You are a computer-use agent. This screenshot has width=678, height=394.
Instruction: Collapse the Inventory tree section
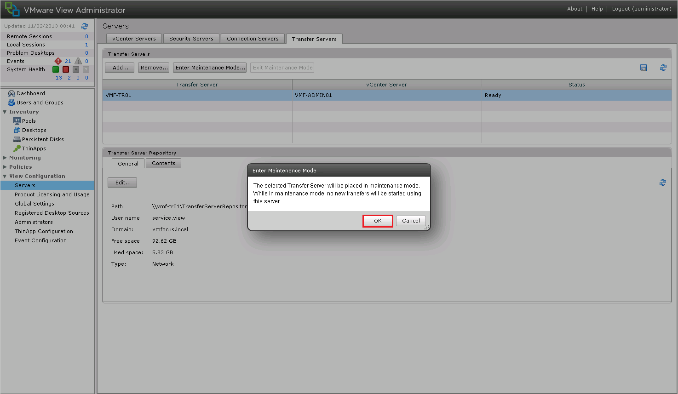[x=5, y=112]
